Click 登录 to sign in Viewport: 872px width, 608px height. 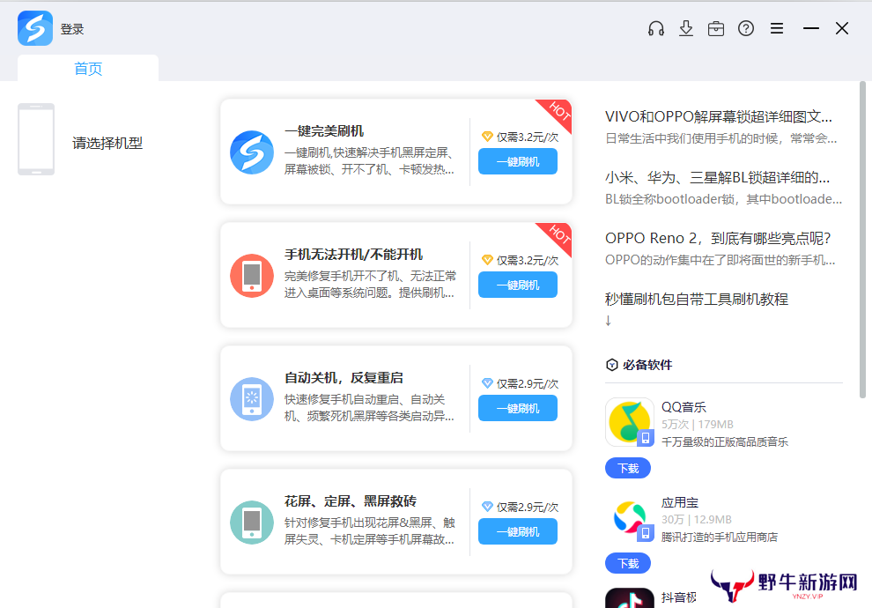pyautogui.click(x=72, y=29)
